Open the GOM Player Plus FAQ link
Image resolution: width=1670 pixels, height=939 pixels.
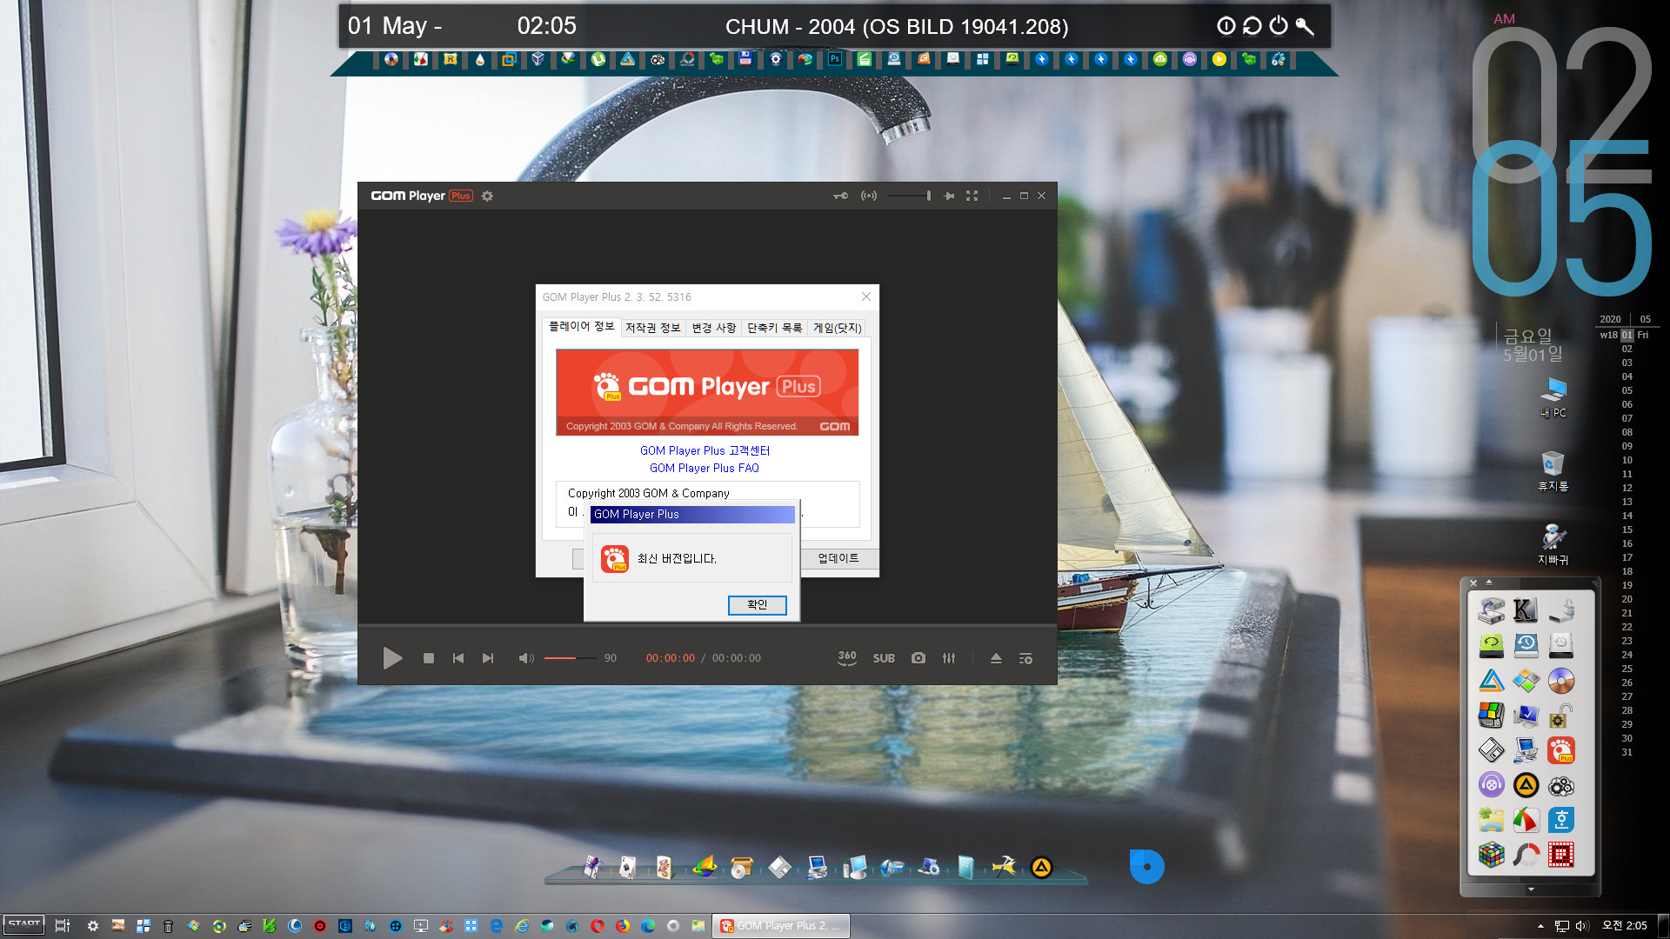click(705, 468)
